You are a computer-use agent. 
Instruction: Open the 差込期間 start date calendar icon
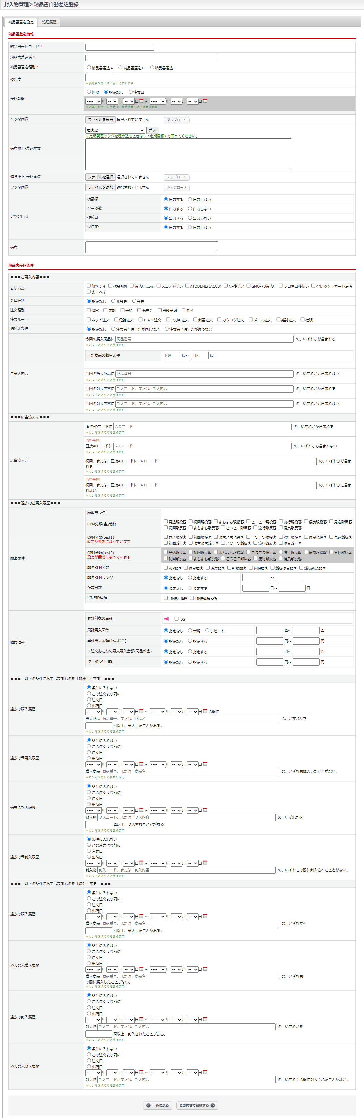coord(141,101)
